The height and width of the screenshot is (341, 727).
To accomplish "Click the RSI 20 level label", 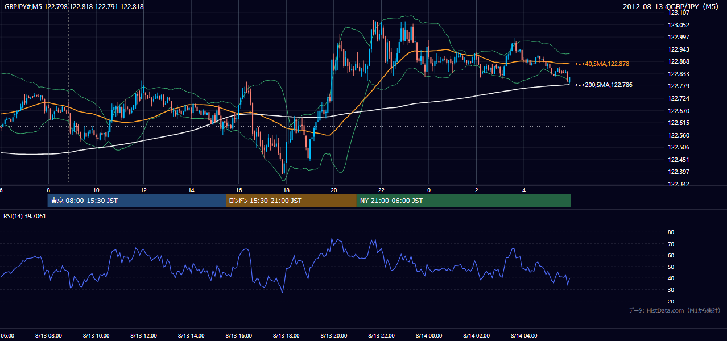I will click(671, 301).
